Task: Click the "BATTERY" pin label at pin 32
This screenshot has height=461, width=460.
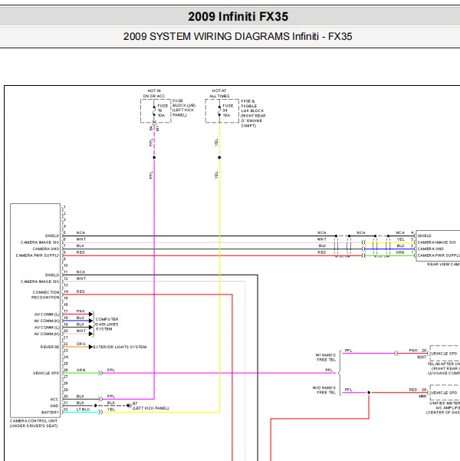Action: [x=51, y=413]
